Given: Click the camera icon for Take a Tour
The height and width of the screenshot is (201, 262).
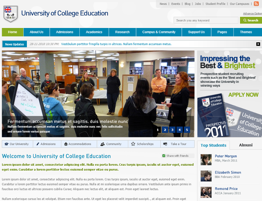Looking at the screenshot, I should pyautogui.click(x=165, y=144).
